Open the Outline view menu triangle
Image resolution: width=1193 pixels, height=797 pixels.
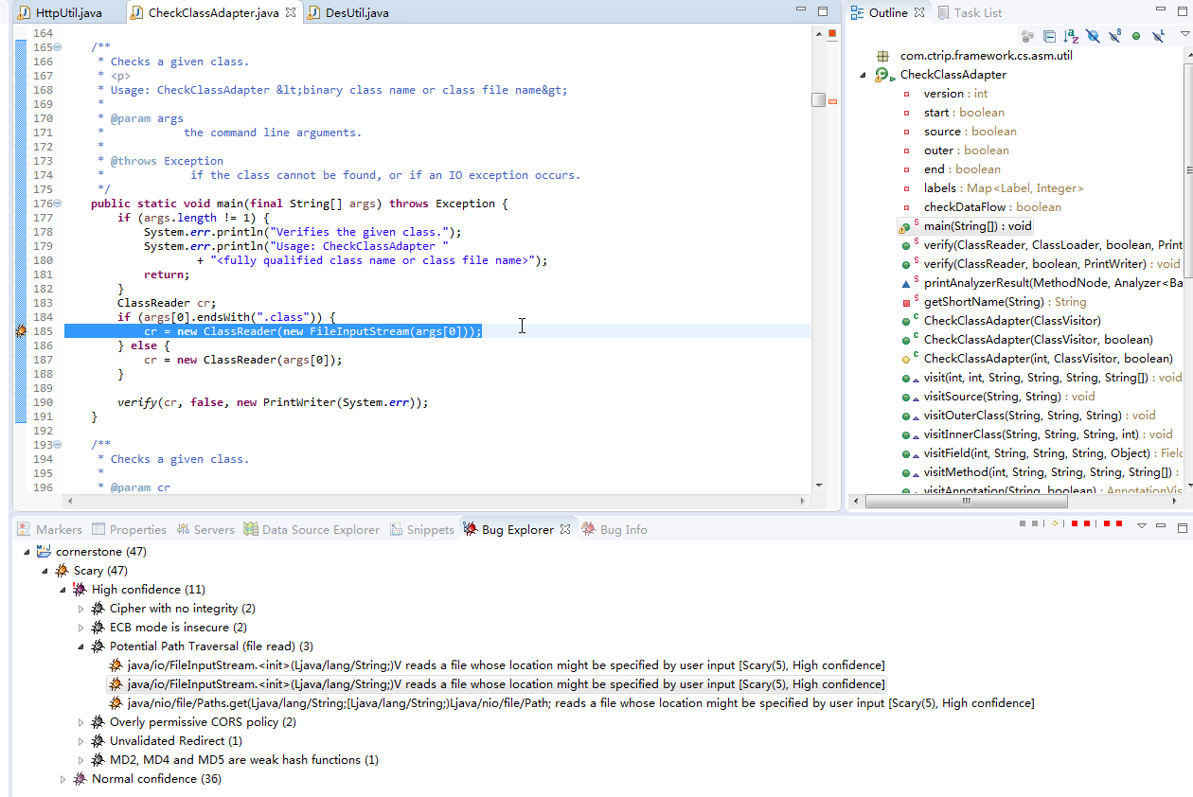tap(1184, 36)
